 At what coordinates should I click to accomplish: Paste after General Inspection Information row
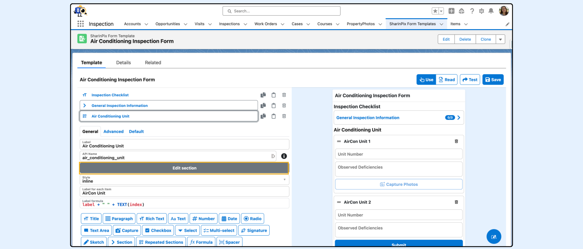(x=274, y=106)
